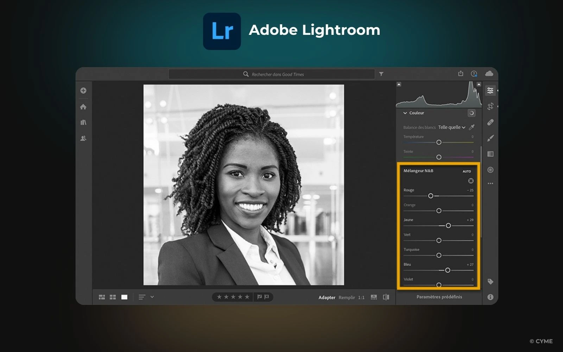Screen dimensions: 563x352
Task: Collapse the Couleur section
Action: tap(405, 113)
